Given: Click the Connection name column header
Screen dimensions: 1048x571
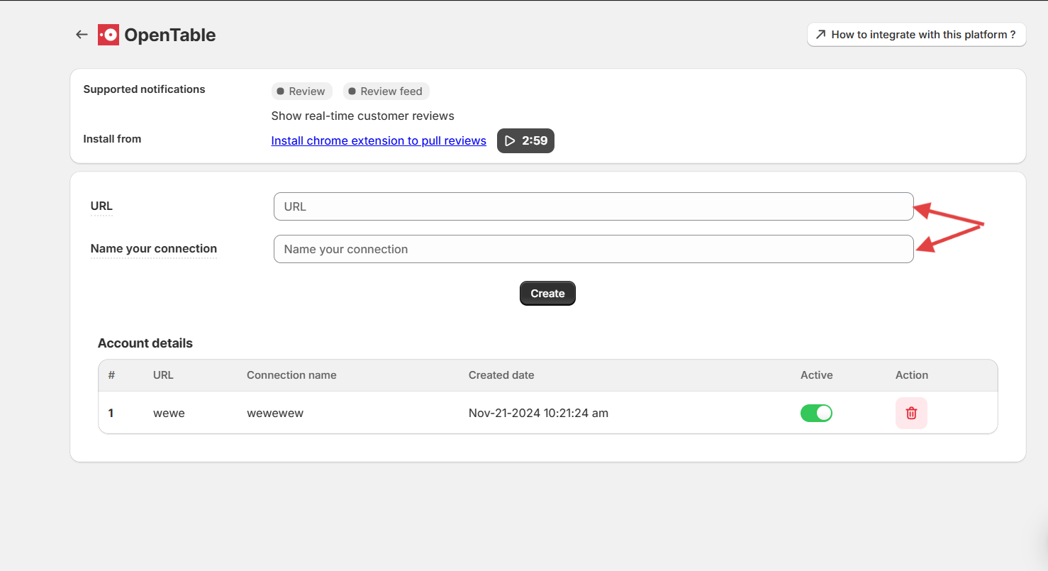Looking at the screenshot, I should pos(291,375).
